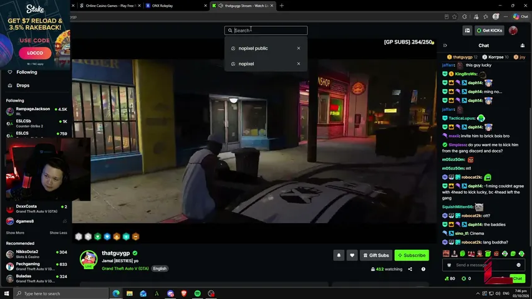Viewport: 532px width, 299px height.
Task: Open Buladas recommended channel
Action: click(36, 278)
